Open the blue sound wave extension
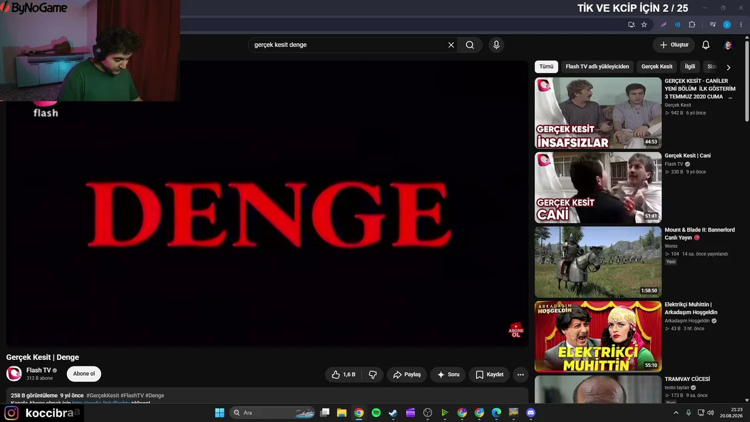The width and height of the screenshot is (750, 422). point(677,25)
